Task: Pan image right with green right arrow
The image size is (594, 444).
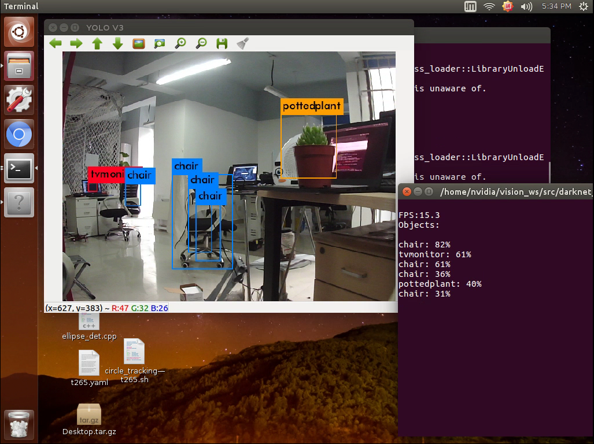Action: pyautogui.click(x=76, y=43)
